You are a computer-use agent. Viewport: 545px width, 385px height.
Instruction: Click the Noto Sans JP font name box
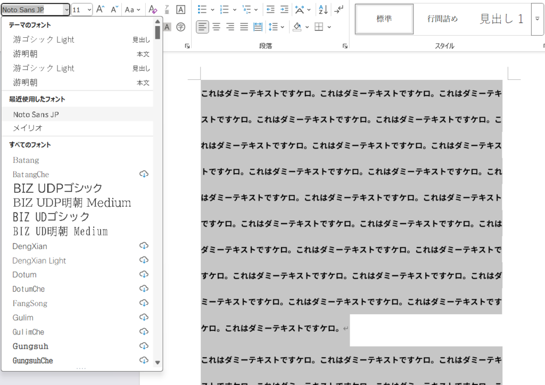click(x=32, y=10)
